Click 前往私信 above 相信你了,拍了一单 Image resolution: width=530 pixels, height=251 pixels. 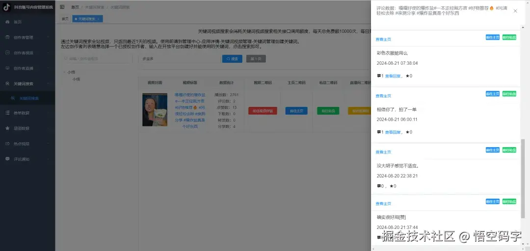click(x=509, y=94)
